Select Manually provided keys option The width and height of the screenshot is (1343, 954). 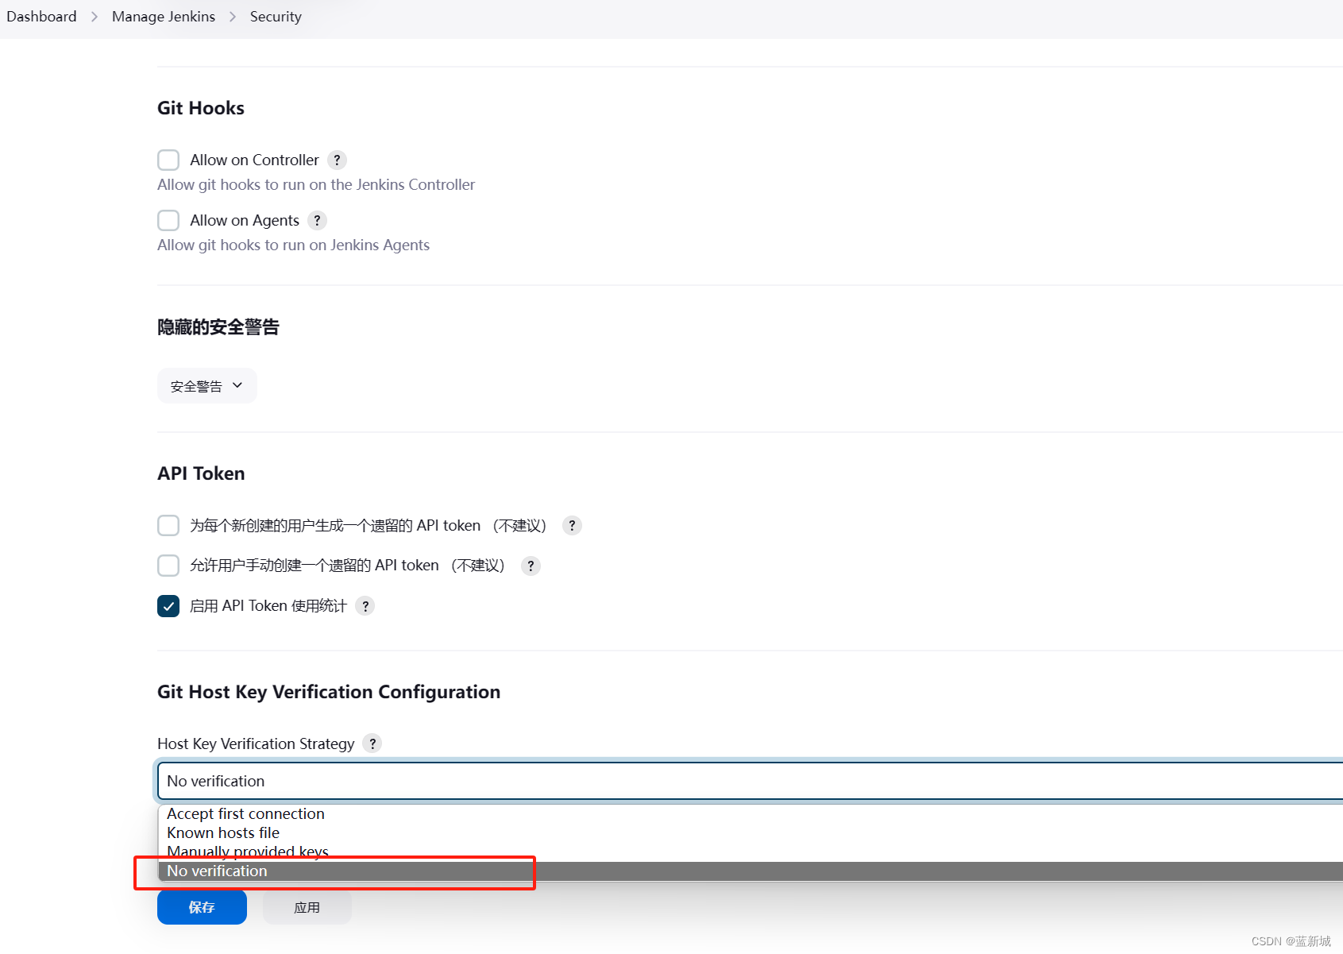click(247, 851)
